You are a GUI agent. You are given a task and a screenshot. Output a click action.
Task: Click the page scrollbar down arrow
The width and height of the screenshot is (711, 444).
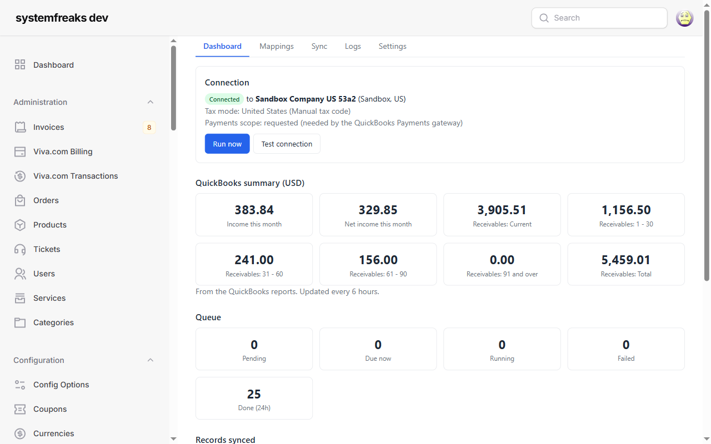point(707,439)
